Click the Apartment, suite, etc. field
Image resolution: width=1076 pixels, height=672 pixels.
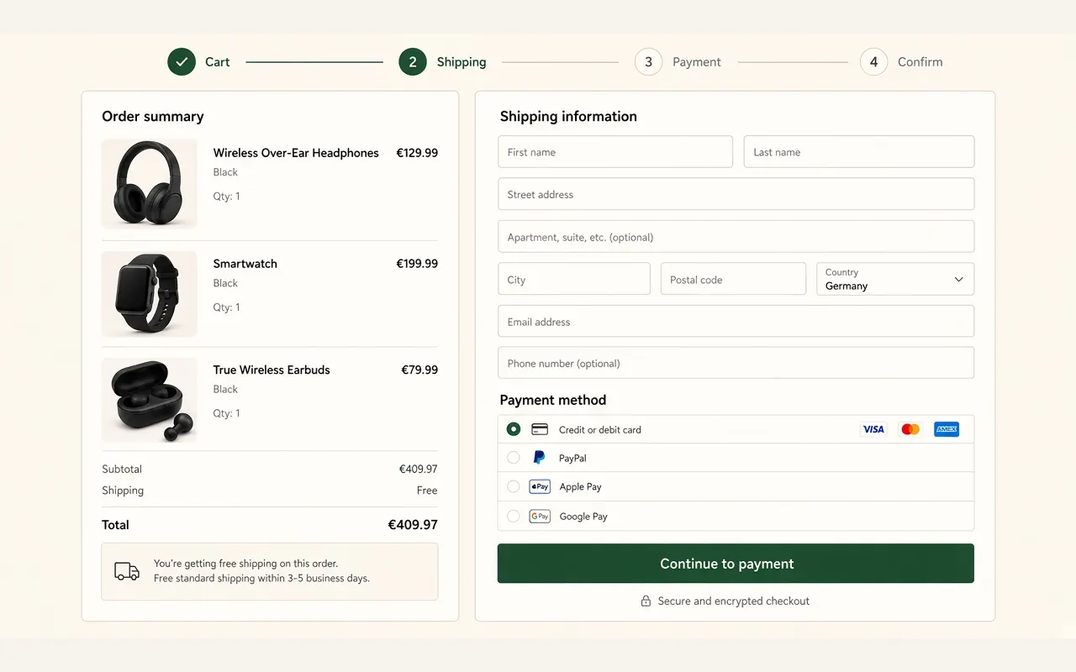point(736,237)
